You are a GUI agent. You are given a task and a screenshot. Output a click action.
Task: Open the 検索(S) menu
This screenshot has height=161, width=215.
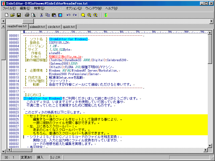pyautogui.click(x=39, y=8)
